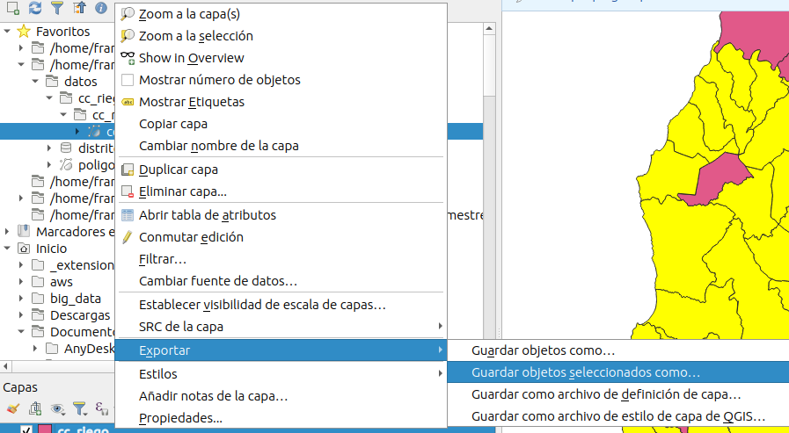Click the pink cc_riego layer color swatch

click(44, 430)
